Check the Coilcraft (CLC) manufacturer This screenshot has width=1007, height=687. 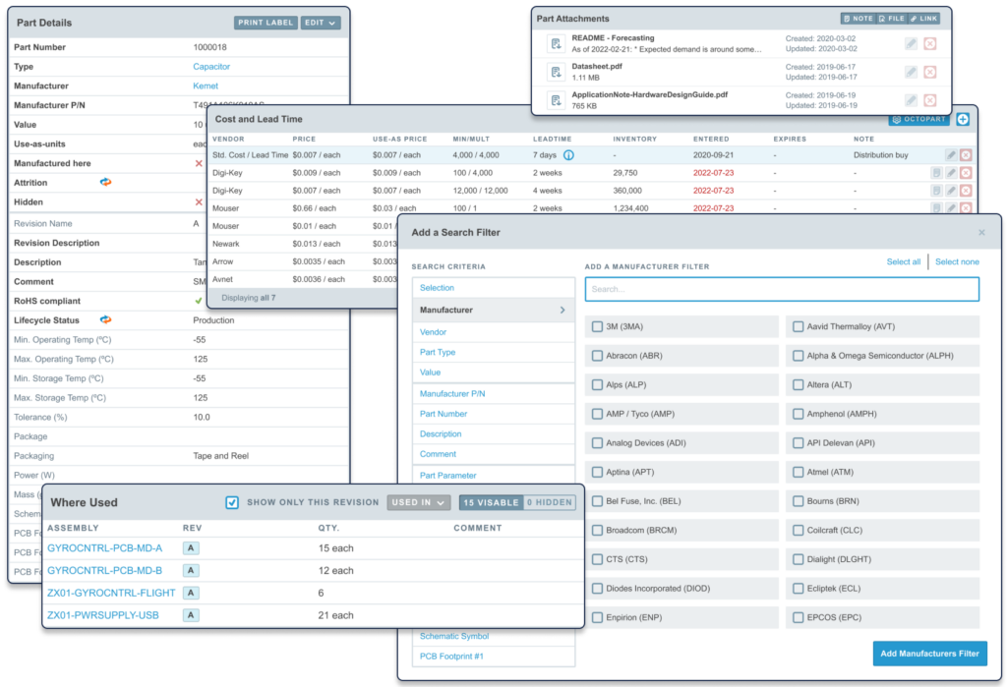[798, 531]
